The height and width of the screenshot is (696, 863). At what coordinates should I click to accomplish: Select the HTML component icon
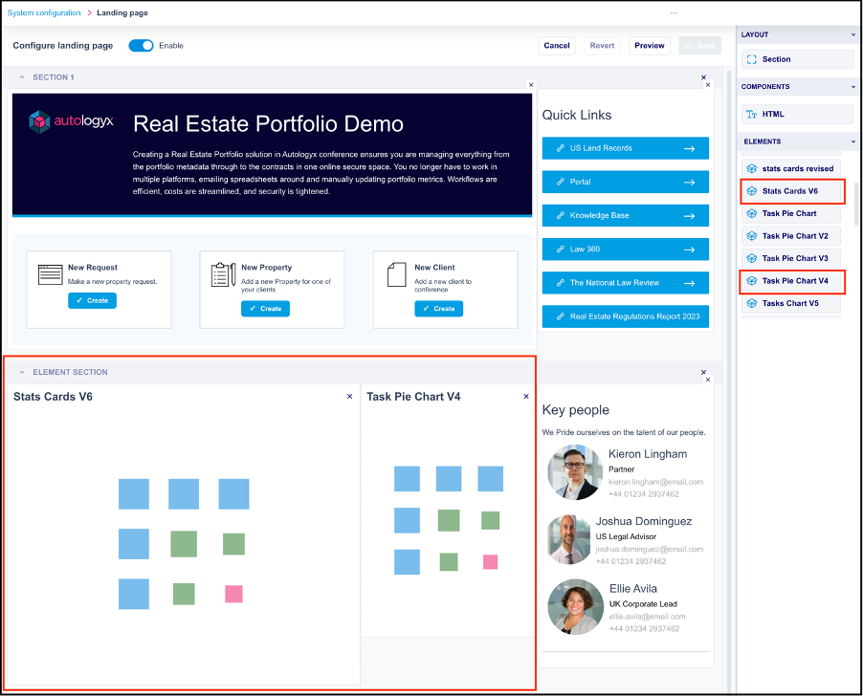click(x=751, y=115)
